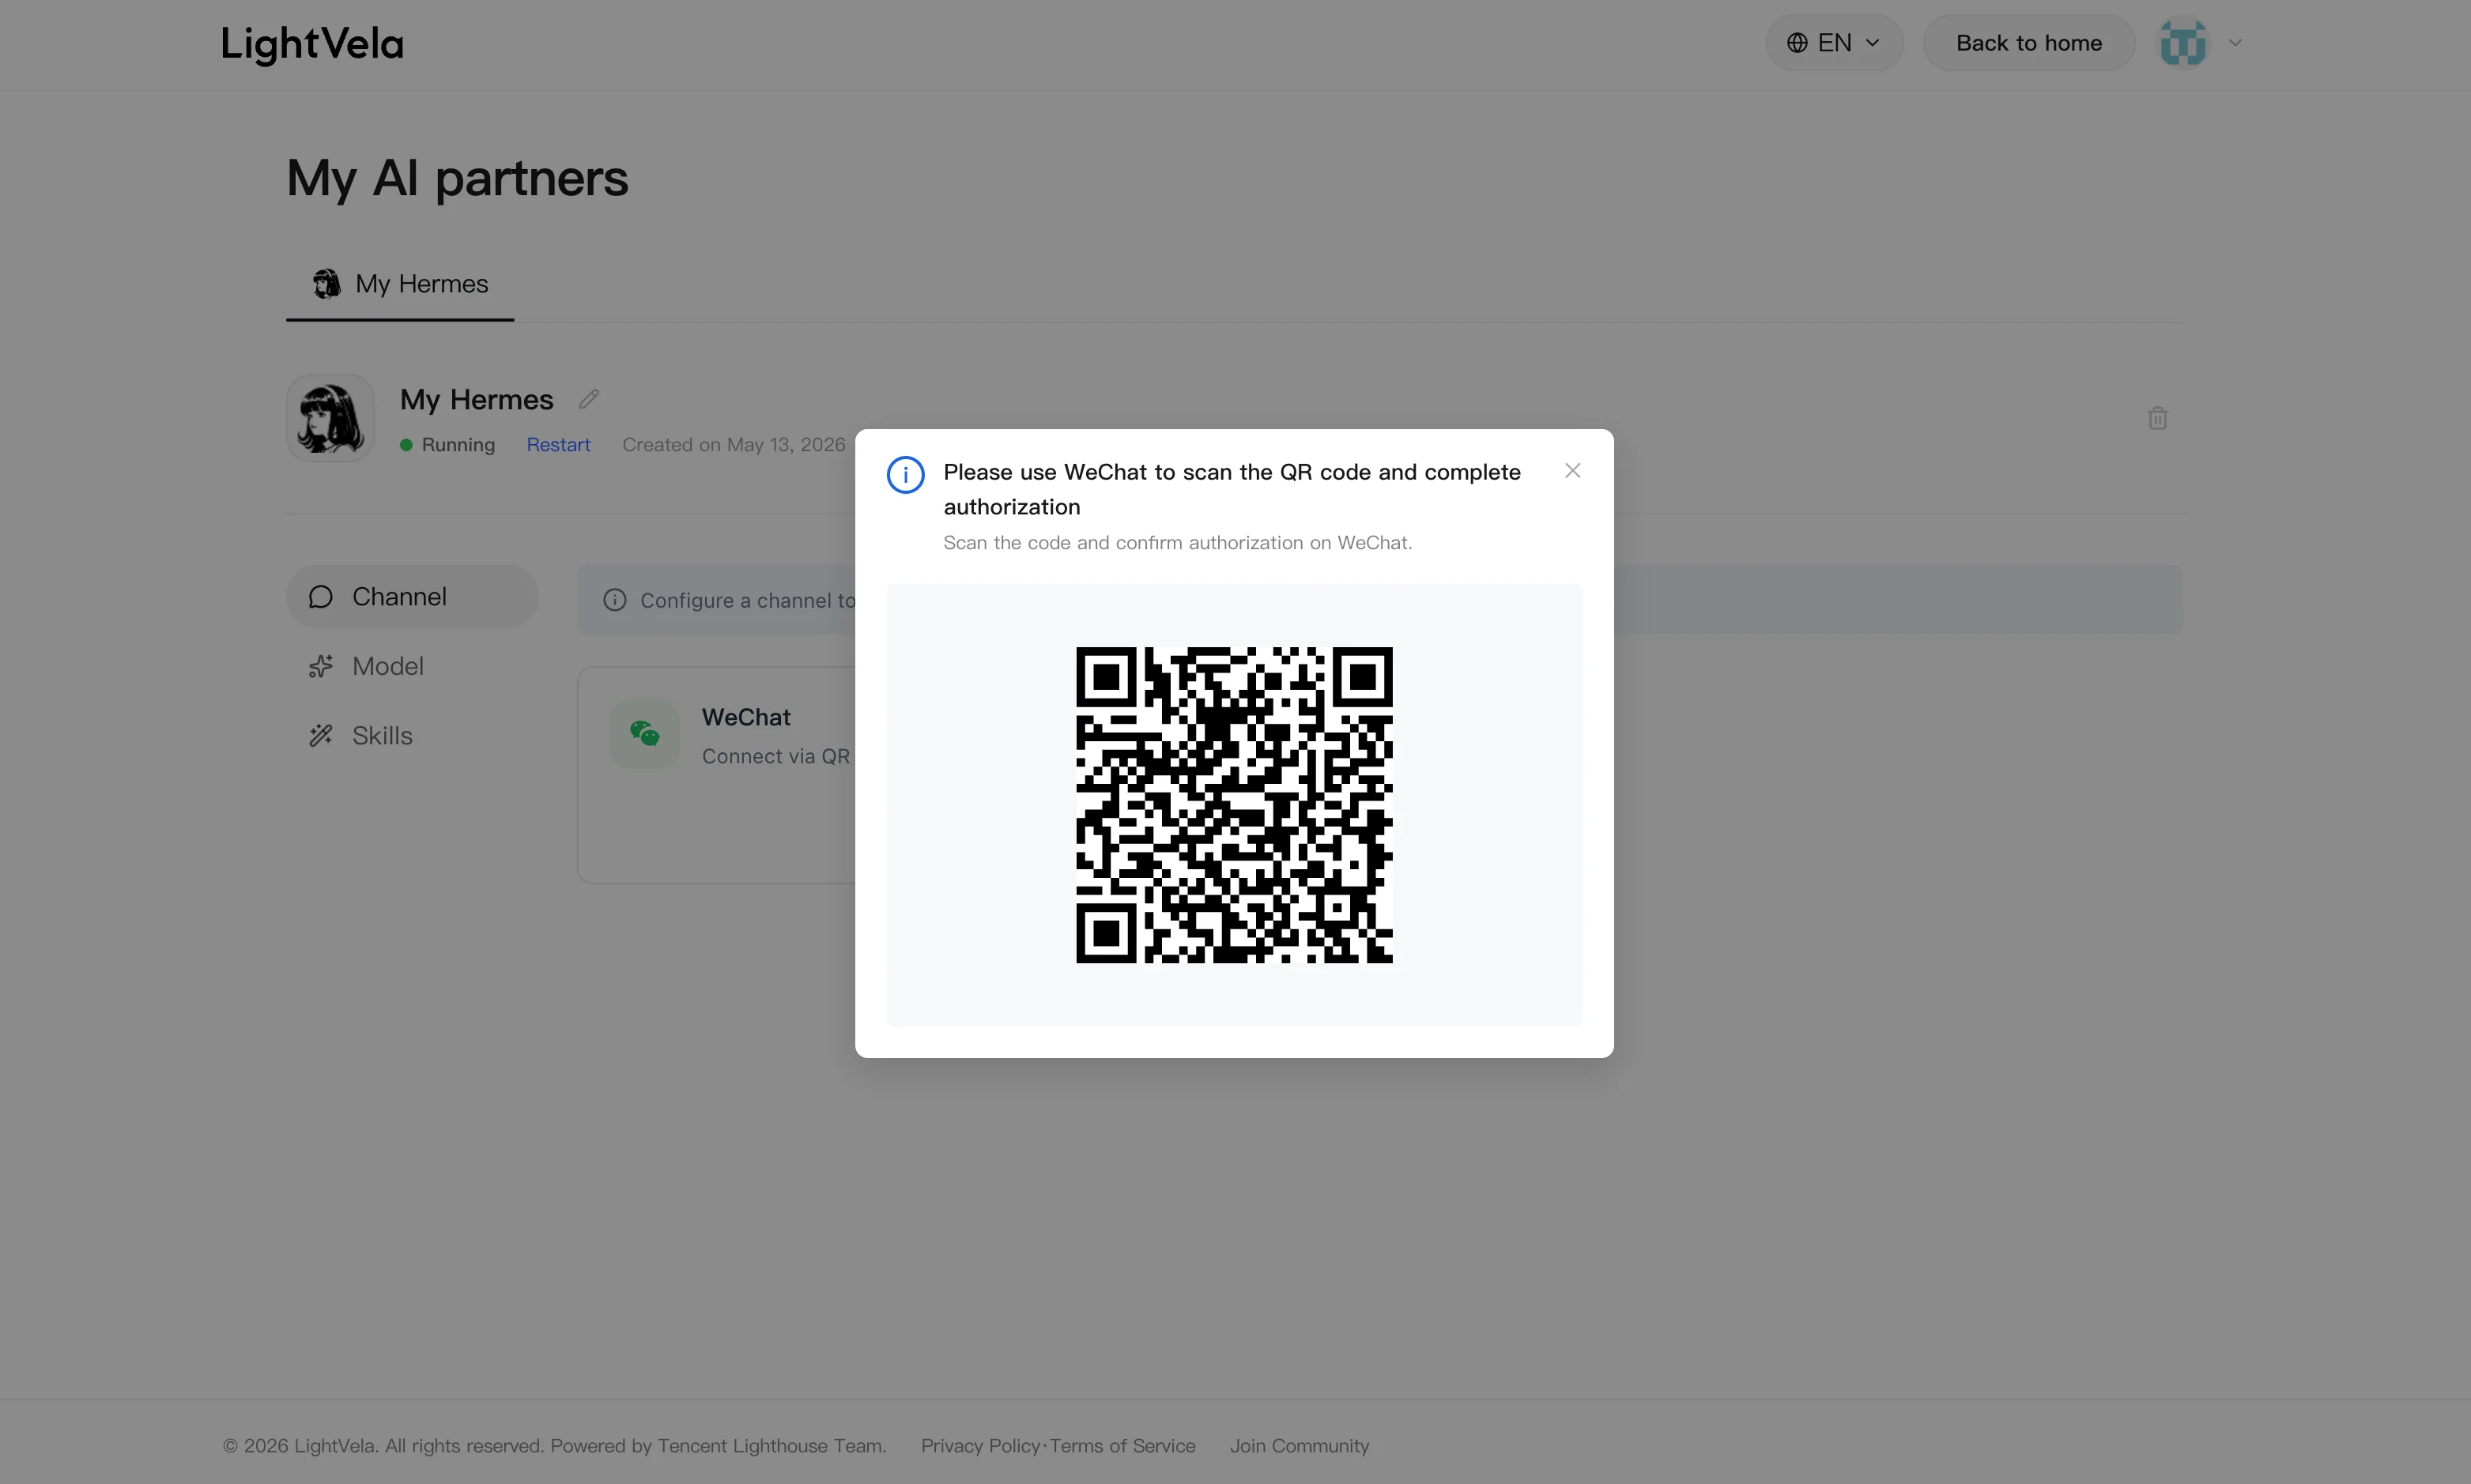This screenshot has height=1484, width=2471.
Task: Click the 'Please use WeChat to scan' dialog title
Action: click(x=1232, y=489)
